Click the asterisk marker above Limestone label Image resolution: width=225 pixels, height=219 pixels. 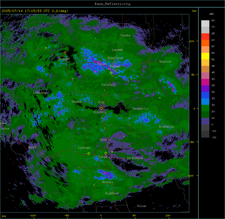[40, 90]
